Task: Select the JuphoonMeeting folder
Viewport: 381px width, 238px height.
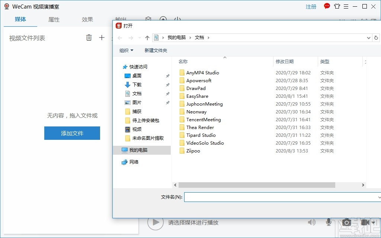Action: pos(204,104)
